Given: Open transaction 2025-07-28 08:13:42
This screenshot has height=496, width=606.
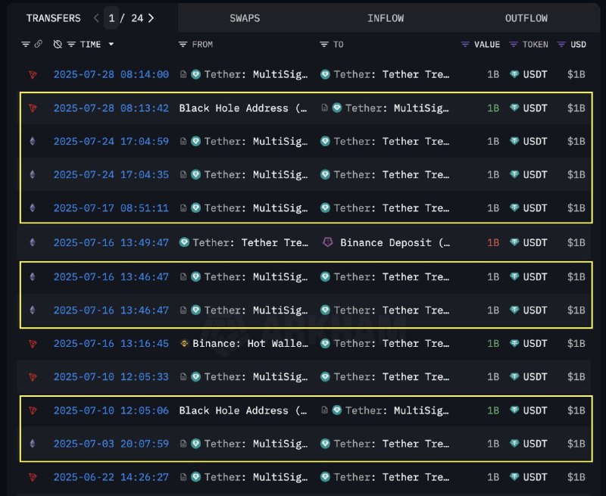Looking at the screenshot, I should coord(111,108).
